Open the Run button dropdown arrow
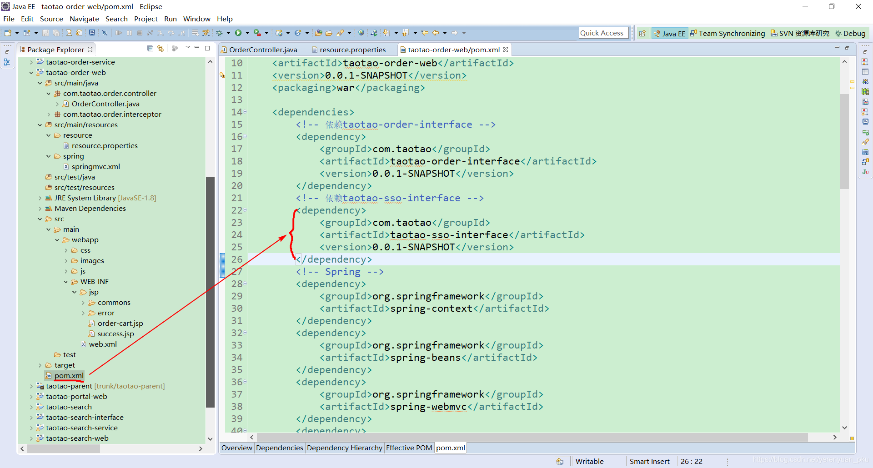 tap(247, 33)
